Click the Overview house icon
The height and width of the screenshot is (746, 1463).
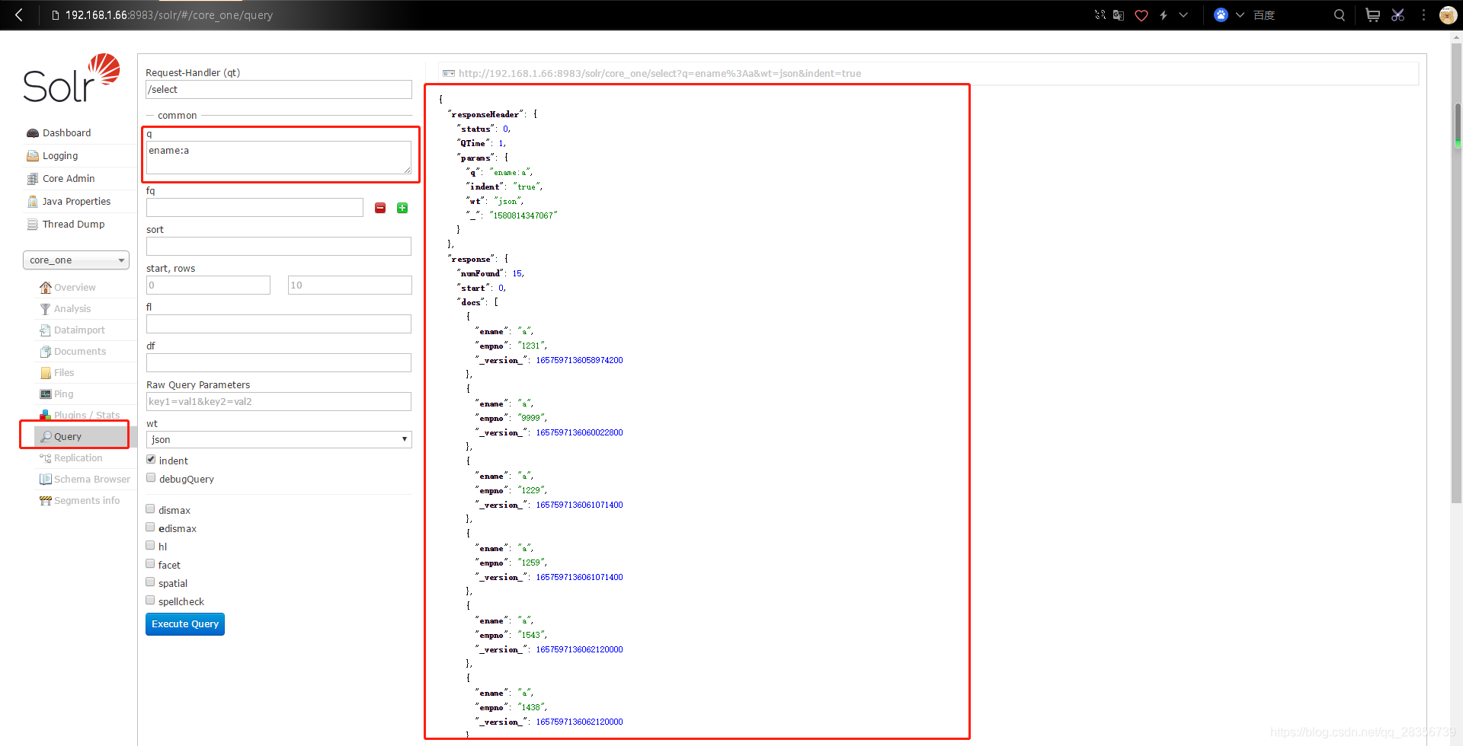46,288
